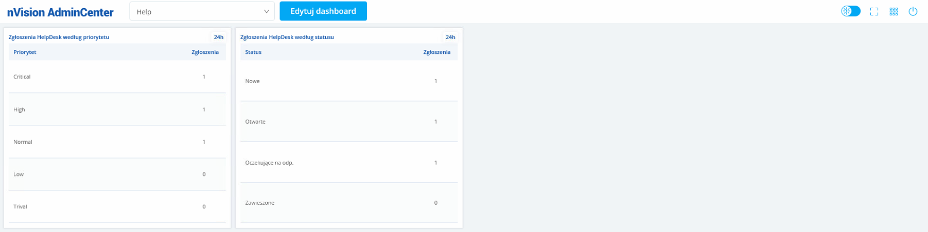Select the High priority row

pos(117,109)
